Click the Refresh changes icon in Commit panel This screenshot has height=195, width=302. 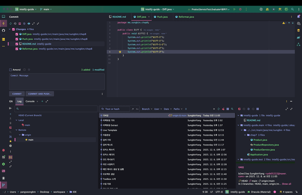pos(11,24)
